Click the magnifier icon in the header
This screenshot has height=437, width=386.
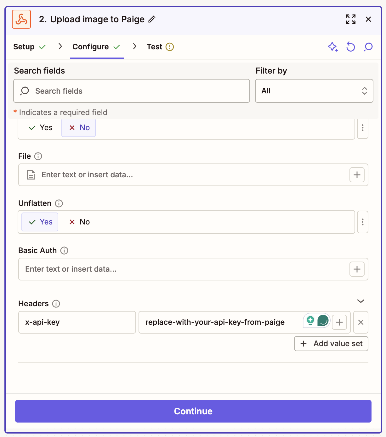pos(368,47)
